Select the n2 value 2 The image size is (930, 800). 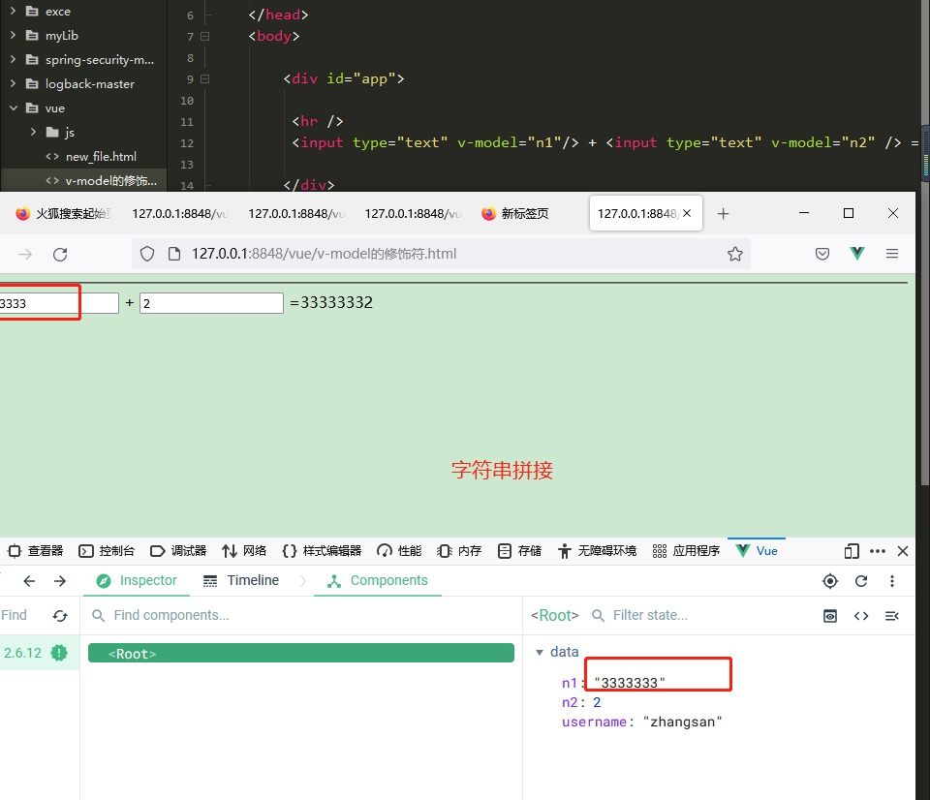pyautogui.click(x=597, y=702)
